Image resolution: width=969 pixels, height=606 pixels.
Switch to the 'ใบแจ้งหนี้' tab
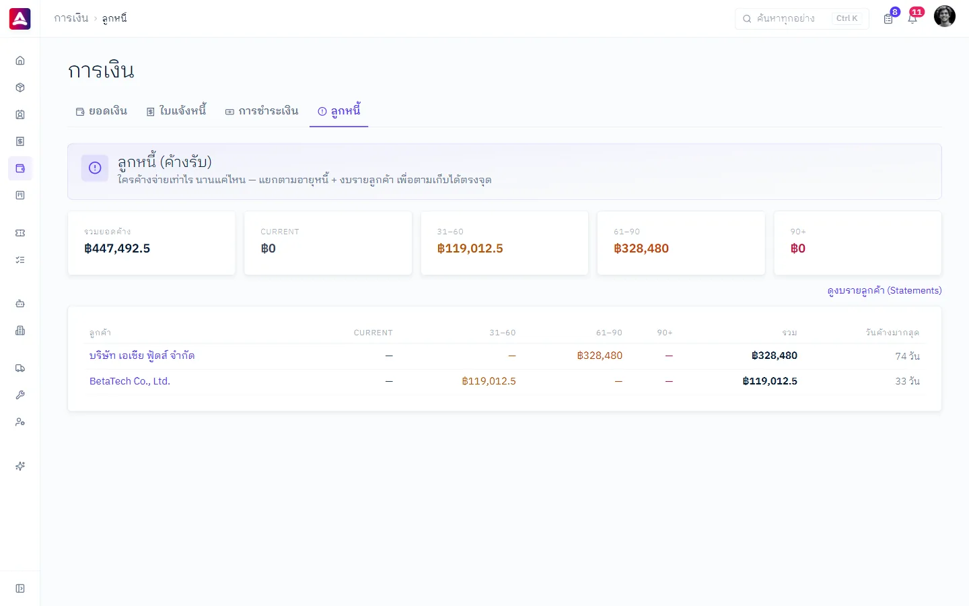click(x=176, y=111)
